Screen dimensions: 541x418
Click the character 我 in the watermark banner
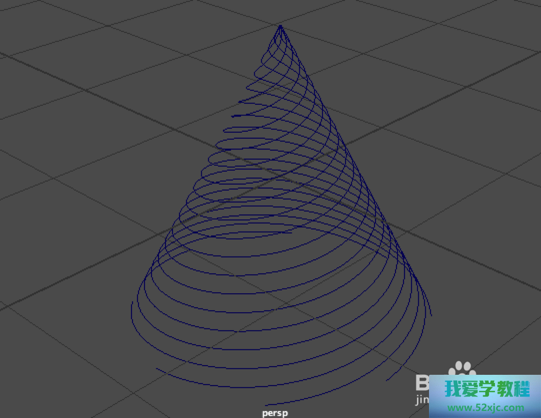pos(453,388)
